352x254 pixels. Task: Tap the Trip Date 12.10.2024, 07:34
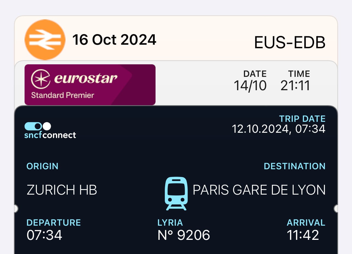click(279, 129)
